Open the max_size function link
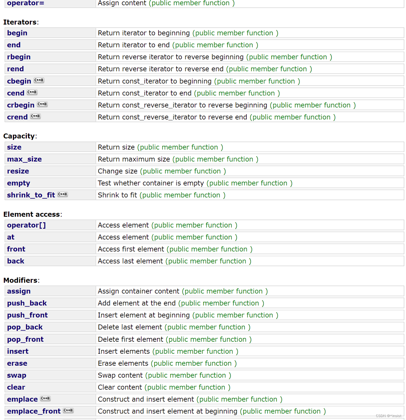The height and width of the screenshot is (420, 406). click(25, 159)
